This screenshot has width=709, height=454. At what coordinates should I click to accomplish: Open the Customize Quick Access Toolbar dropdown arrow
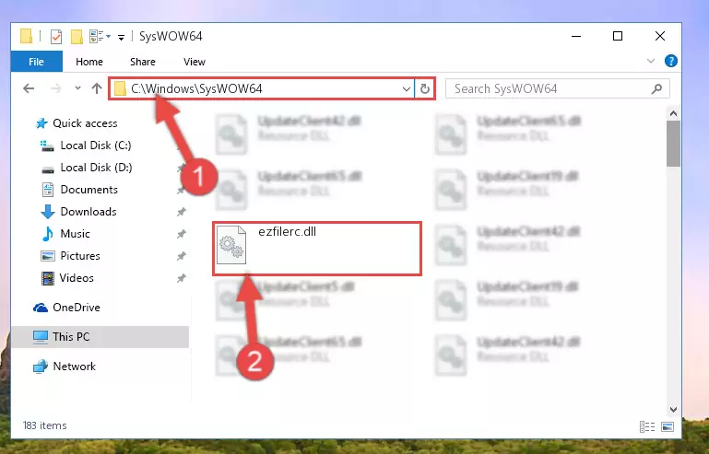tap(121, 37)
